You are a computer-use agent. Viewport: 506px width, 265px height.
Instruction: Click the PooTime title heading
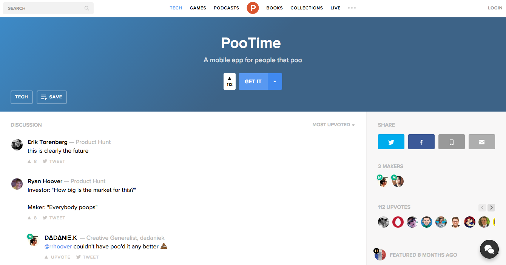click(251, 43)
